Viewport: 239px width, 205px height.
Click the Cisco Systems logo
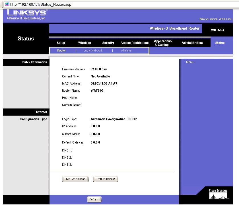point(218,194)
